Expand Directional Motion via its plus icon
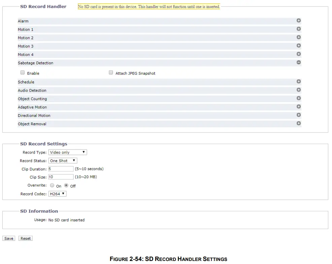 click(299, 115)
